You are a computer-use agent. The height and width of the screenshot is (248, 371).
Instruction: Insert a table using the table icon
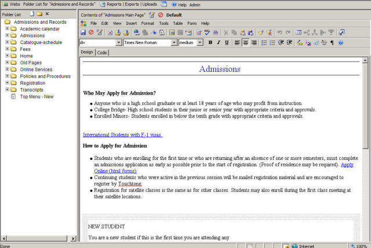[299, 32]
